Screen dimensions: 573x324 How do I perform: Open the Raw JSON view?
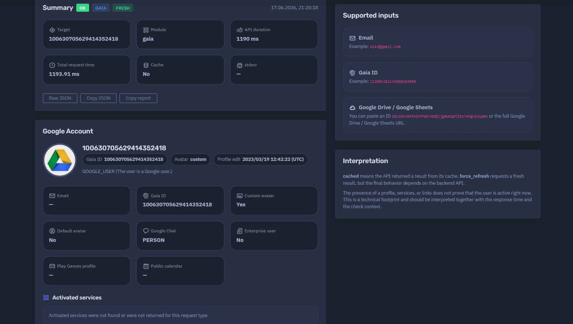pos(60,98)
